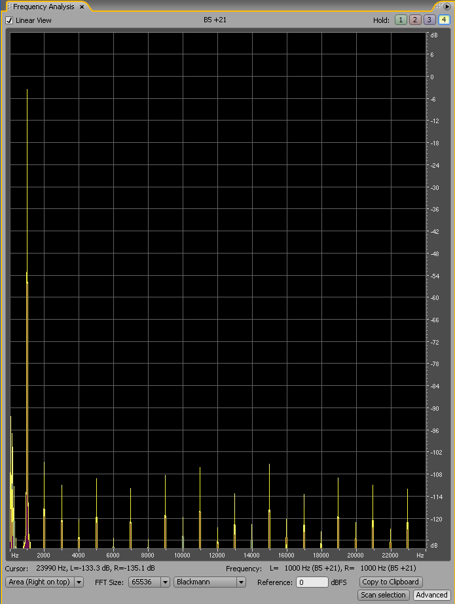Activate Hold button 2

[415, 20]
